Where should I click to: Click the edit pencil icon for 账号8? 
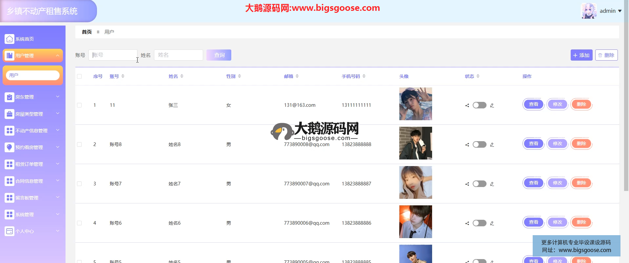click(x=492, y=145)
